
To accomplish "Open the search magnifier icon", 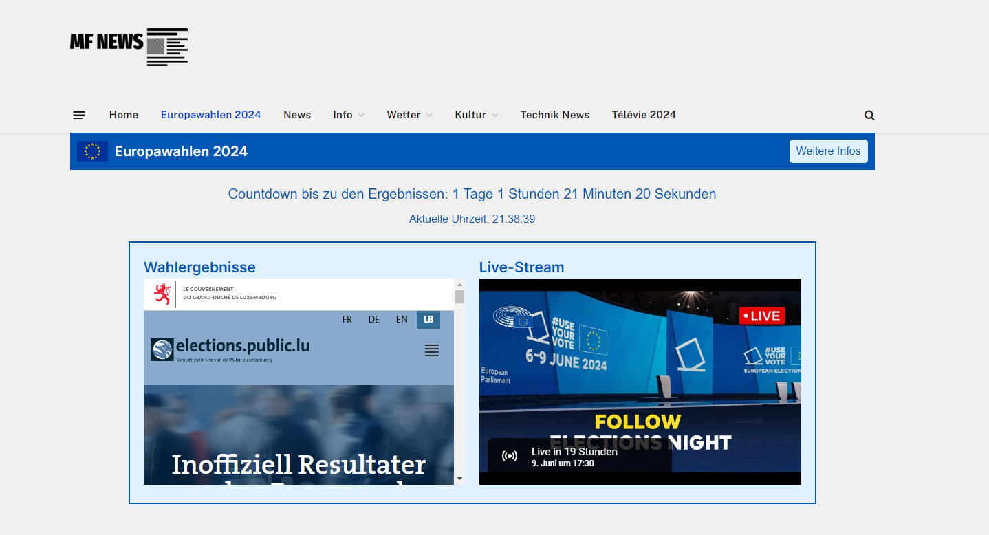I will click(869, 116).
